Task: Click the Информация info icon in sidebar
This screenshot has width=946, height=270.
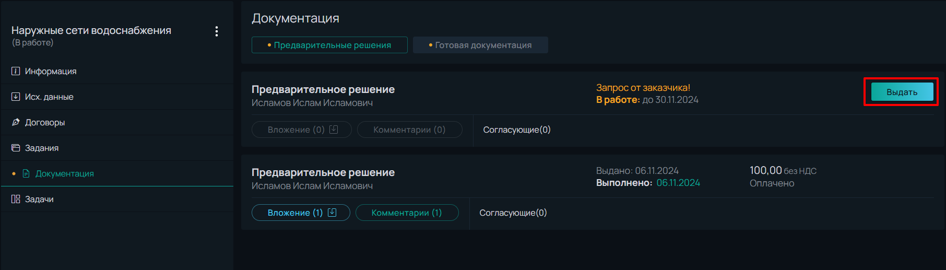Action: click(16, 71)
